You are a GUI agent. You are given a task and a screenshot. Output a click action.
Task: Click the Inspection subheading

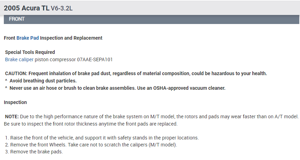pyautogui.click(x=15, y=102)
